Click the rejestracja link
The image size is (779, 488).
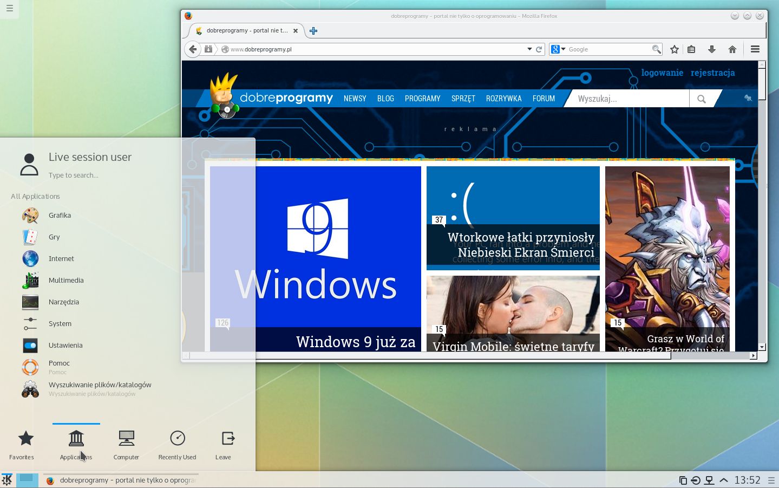[x=713, y=73]
